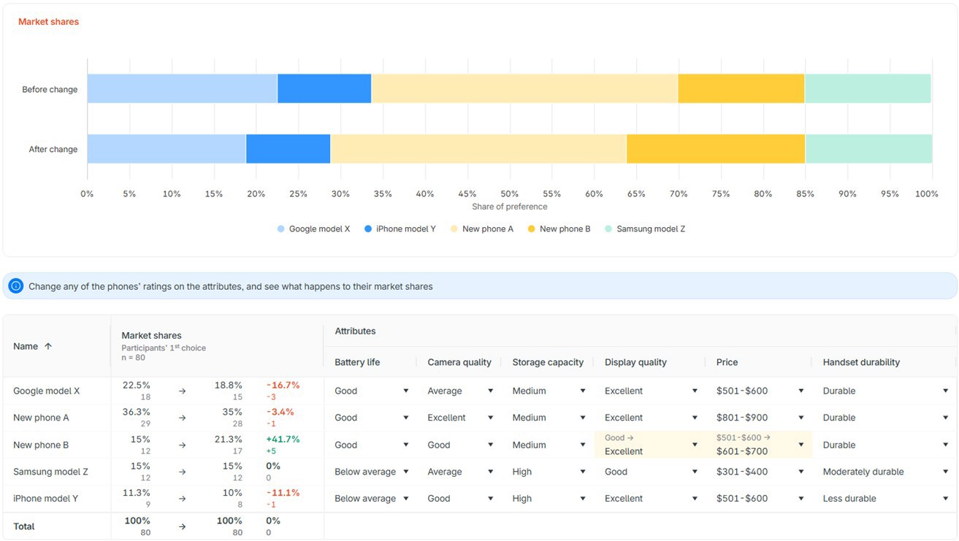Click the info icon in the blue banner
The width and height of the screenshot is (959, 541).
(x=15, y=286)
